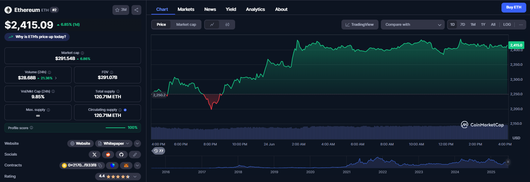Open the chain-link icon in Socials row
530x182 pixels.
(135, 155)
